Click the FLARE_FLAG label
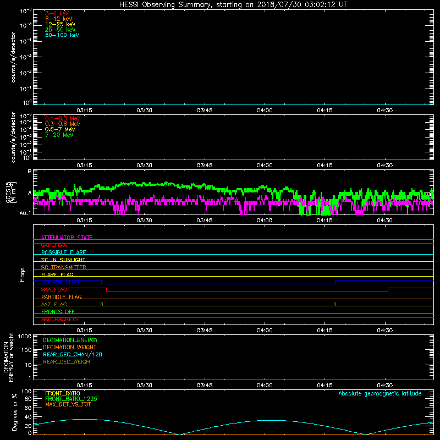Image resolution: width=440 pixels, height=440 pixels. point(57,274)
